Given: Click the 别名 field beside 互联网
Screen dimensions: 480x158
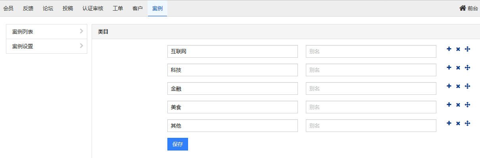Looking at the screenshot, I should [371, 51].
